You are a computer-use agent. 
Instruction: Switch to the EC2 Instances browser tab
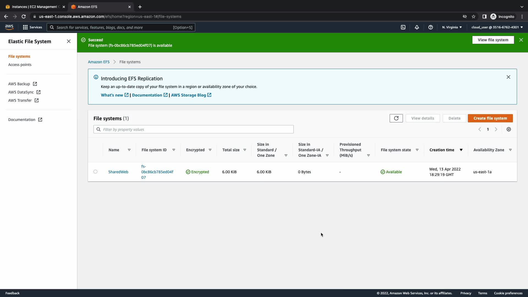pyautogui.click(x=34, y=7)
